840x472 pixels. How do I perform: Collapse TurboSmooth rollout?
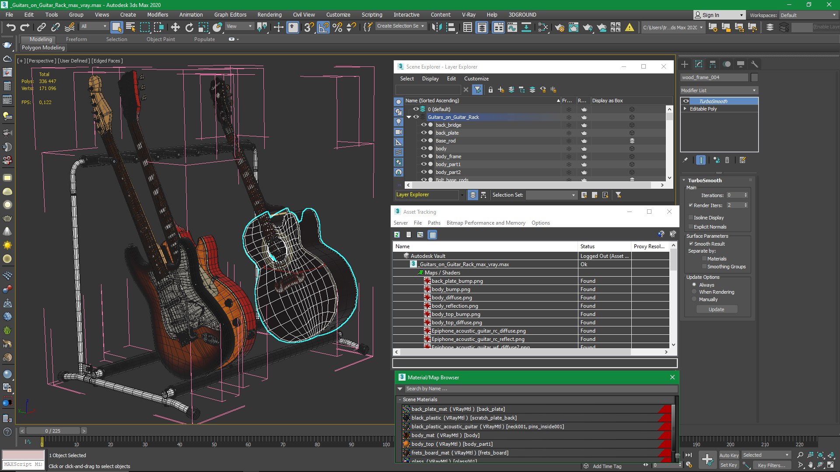684,180
